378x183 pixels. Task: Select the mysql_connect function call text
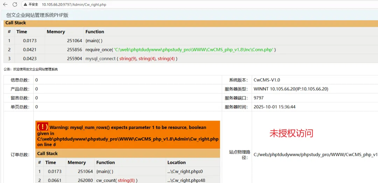click(131, 59)
